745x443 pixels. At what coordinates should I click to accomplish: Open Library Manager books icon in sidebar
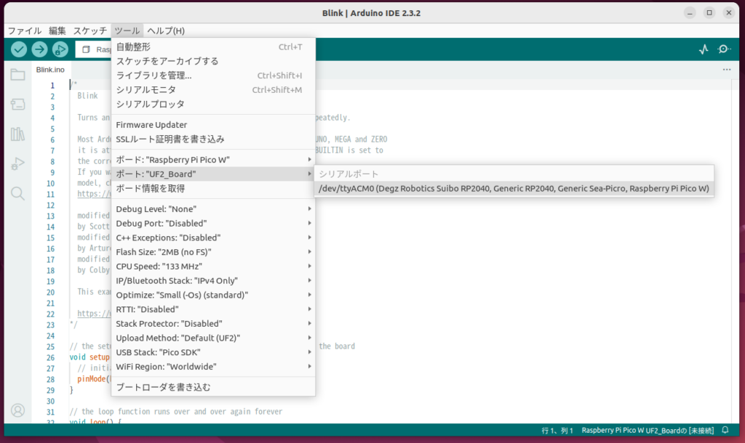click(x=17, y=134)
